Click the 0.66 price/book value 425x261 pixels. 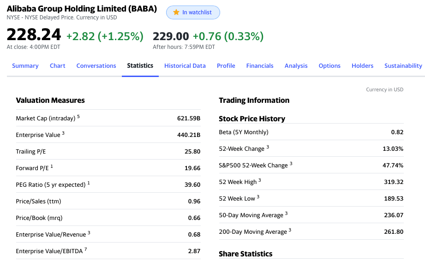pyautogui.click(x=194, y=218)
